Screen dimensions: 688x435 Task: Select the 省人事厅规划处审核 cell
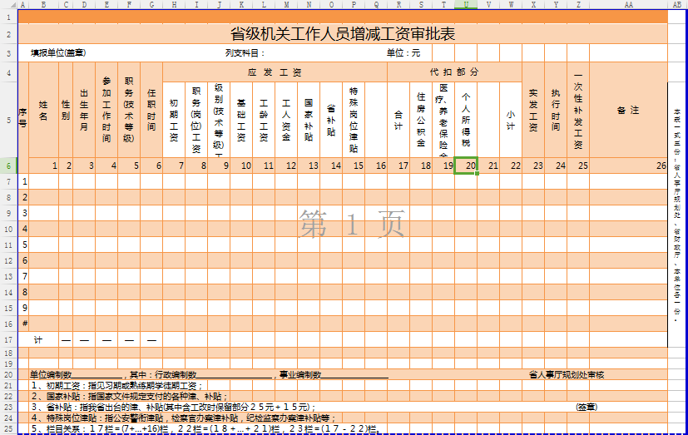tap(566, 375)
